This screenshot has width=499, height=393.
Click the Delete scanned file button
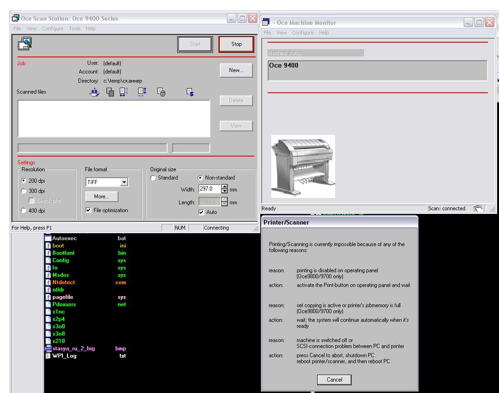[x=236, y=101]
